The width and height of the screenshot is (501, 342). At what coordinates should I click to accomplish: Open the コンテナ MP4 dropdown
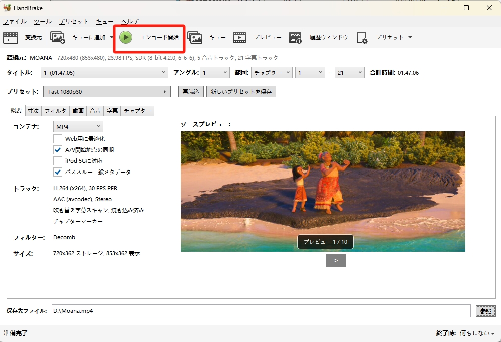point(78,127)
